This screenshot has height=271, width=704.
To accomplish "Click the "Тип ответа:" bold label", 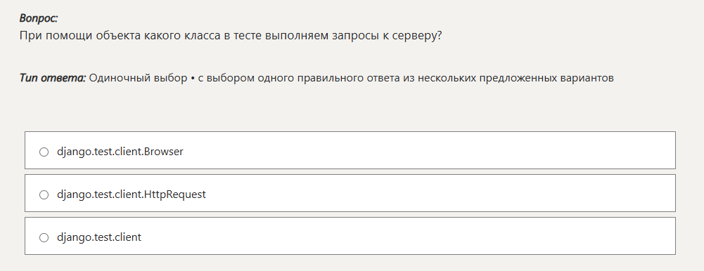I will tap(53, 78).
